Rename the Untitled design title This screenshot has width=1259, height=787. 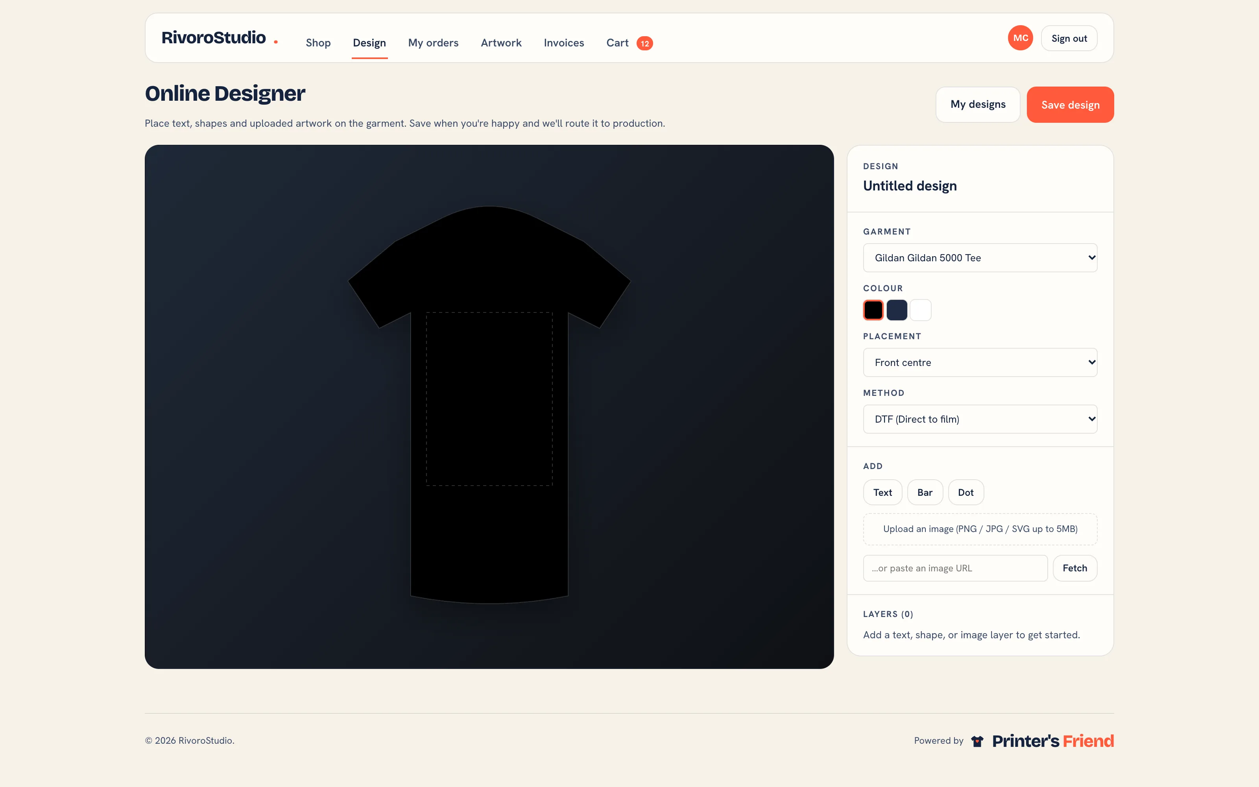(x=909, y=186)
